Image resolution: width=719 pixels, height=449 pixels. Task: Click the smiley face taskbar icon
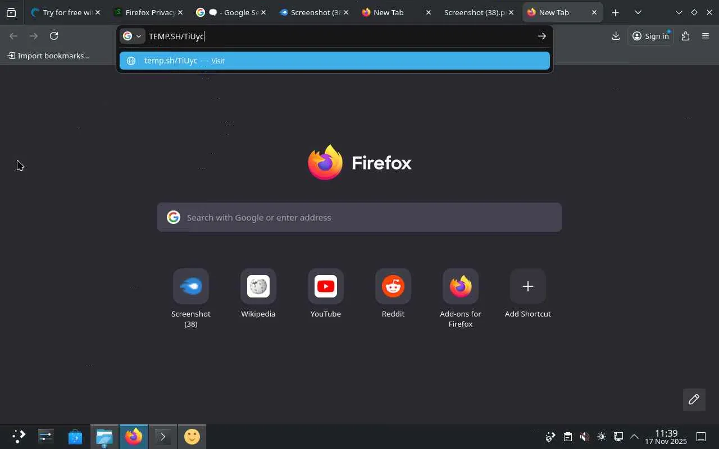tap(192, 437)
